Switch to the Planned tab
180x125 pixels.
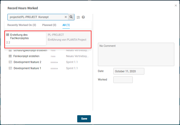point(49,25)
